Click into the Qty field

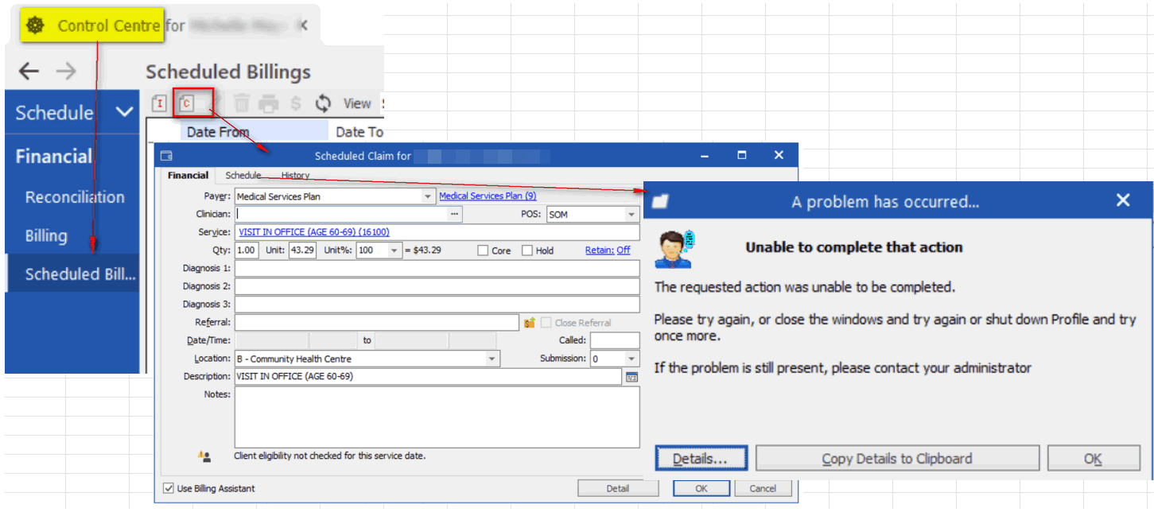coord(247,250)
